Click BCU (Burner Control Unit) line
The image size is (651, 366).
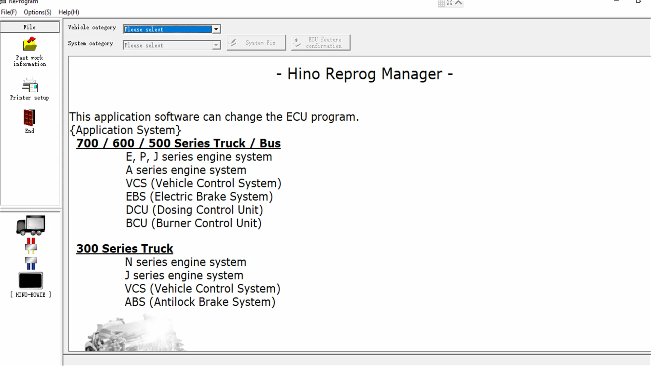tap(194, 223)
